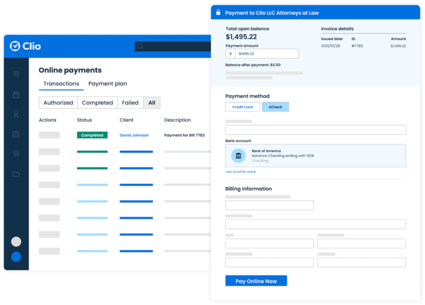The height and width of the screenshot is (305, 425).
Task: Click Payment for Bill 7783 description
Action: [184, 135]
